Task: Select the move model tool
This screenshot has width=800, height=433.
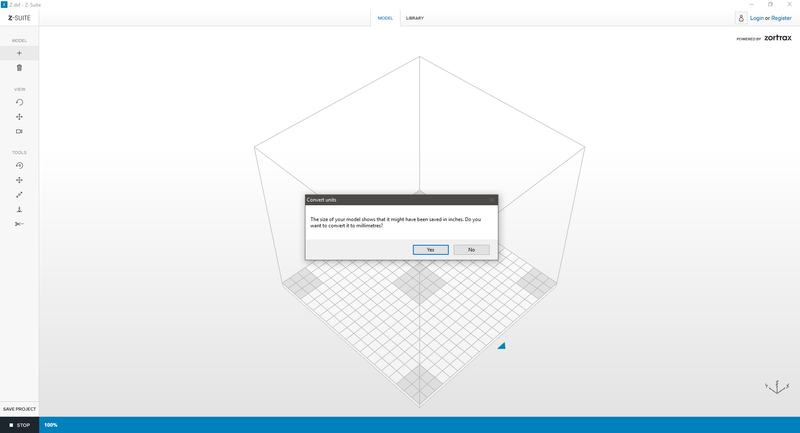Action: [19, 180]
